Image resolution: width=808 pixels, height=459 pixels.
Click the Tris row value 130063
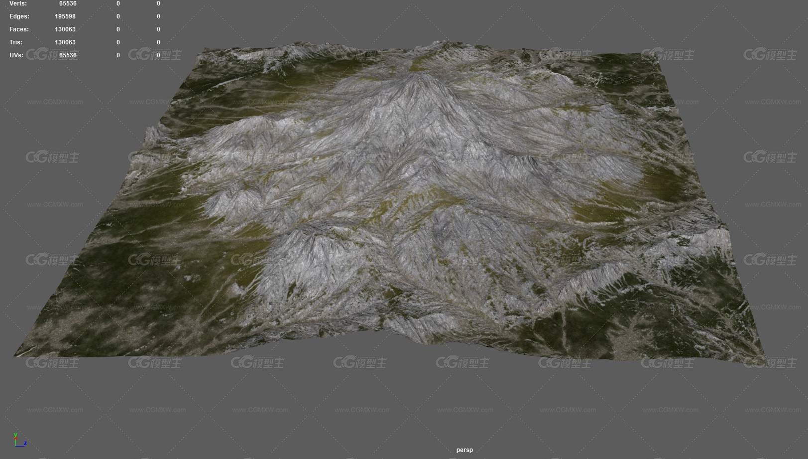click(x=65, y=42)
